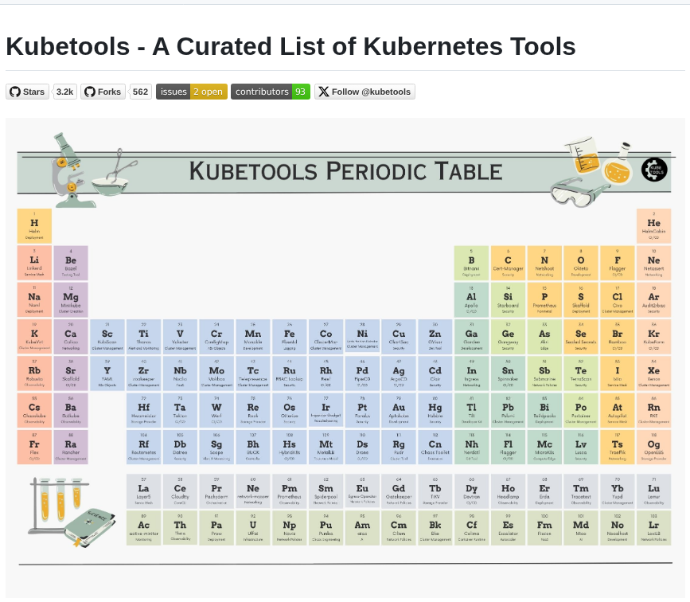Click the 'N' Netshoot cell
Image resolution: width=690 pixels, height=602 pixels.
[544, 263]
